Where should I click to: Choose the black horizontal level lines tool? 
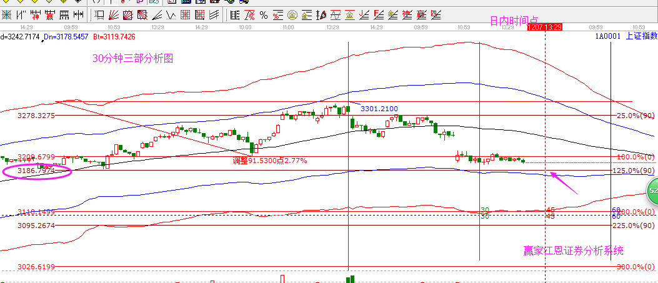pyautogui.click(x=235, y=16)
